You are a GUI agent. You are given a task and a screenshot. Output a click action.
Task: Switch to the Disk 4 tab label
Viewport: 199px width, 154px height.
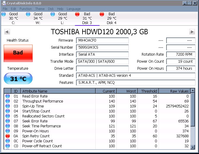click(x=111, y=23)
